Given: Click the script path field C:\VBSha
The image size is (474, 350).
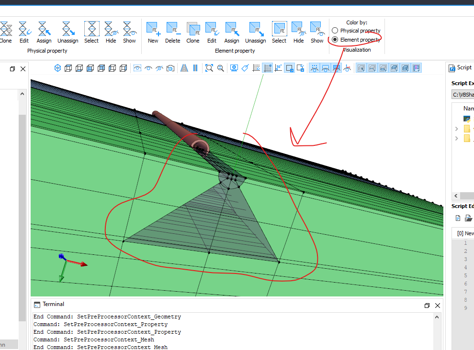Looking at the screenshot, I should [x=463, y=95].
